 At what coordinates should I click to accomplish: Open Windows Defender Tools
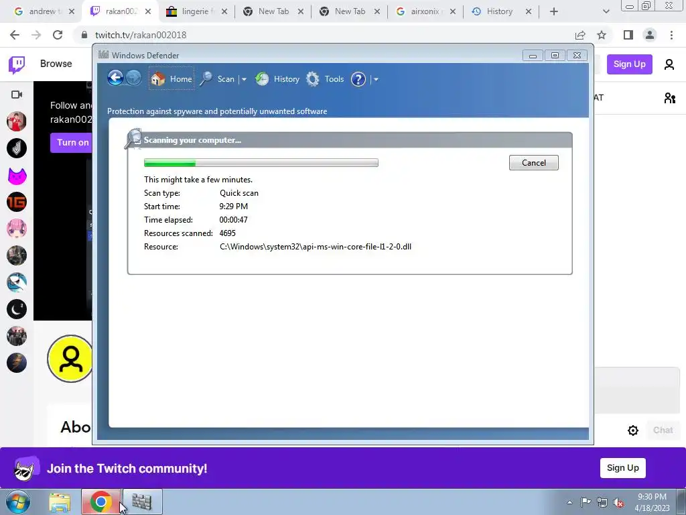click(325, 79)
